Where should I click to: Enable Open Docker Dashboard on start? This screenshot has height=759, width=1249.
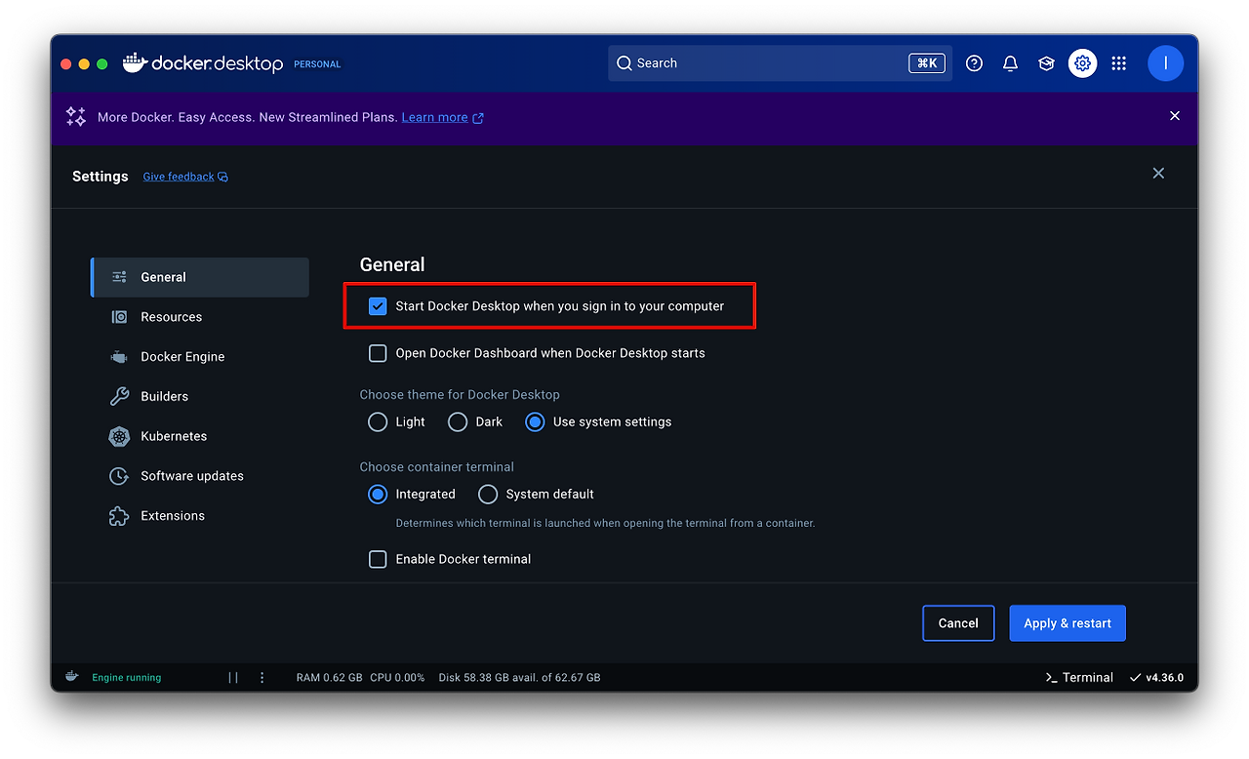[378, 353]
